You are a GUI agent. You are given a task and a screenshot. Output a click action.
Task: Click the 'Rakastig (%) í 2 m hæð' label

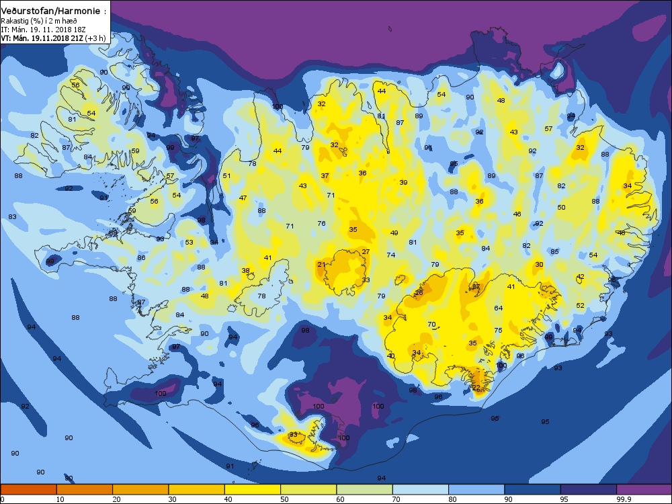click(39, 21)
